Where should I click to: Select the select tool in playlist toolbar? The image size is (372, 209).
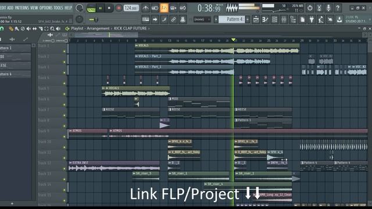pos(46,28)
